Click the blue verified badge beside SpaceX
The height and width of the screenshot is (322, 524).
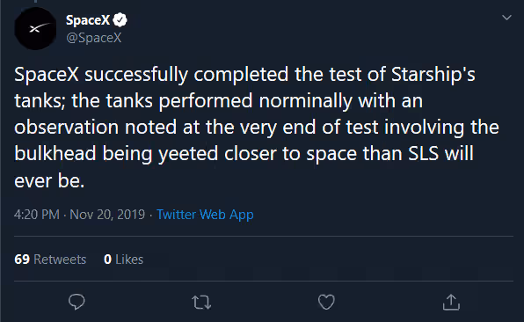(x=120, y=20)
